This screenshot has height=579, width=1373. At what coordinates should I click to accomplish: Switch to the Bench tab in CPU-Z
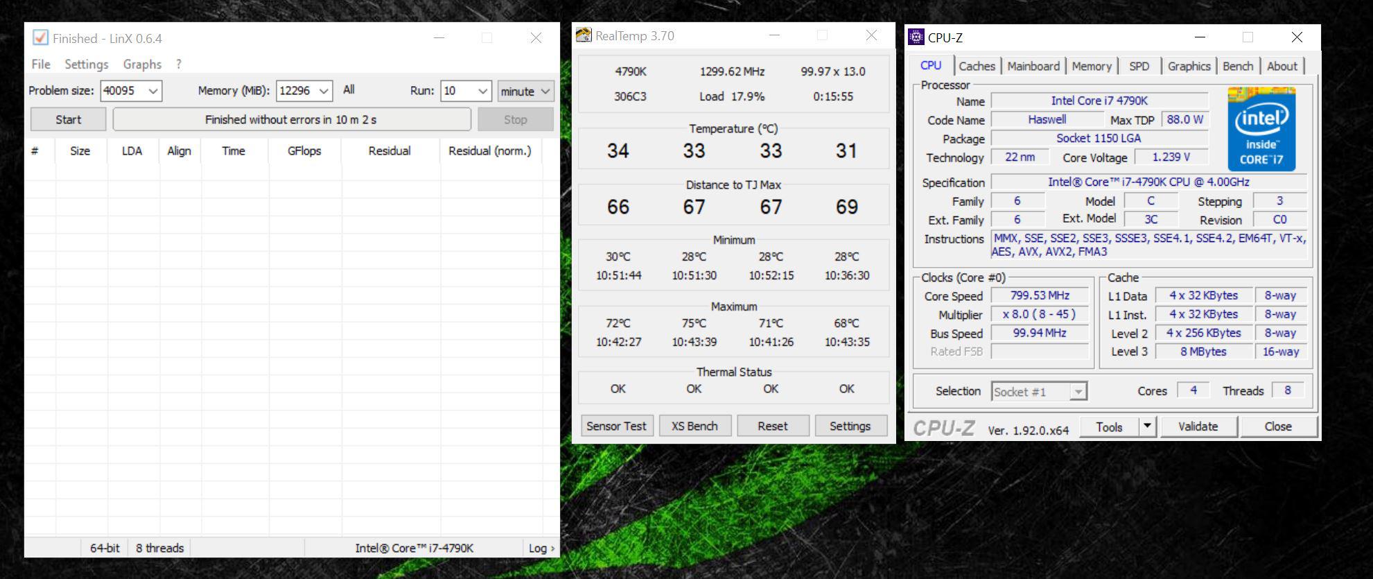1237,66
